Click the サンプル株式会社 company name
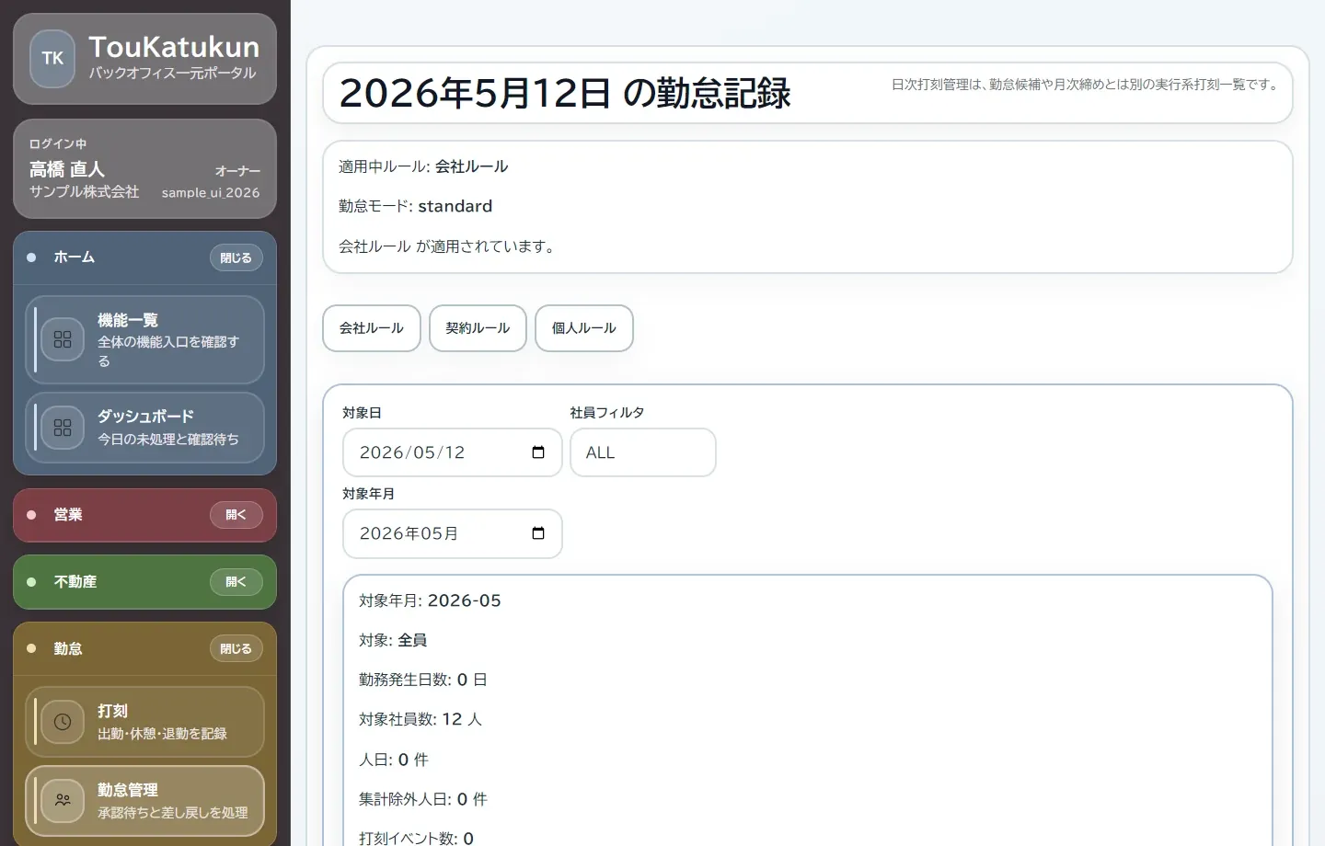The height and width of the screenshot is (846, 1325). pos(84,191)
